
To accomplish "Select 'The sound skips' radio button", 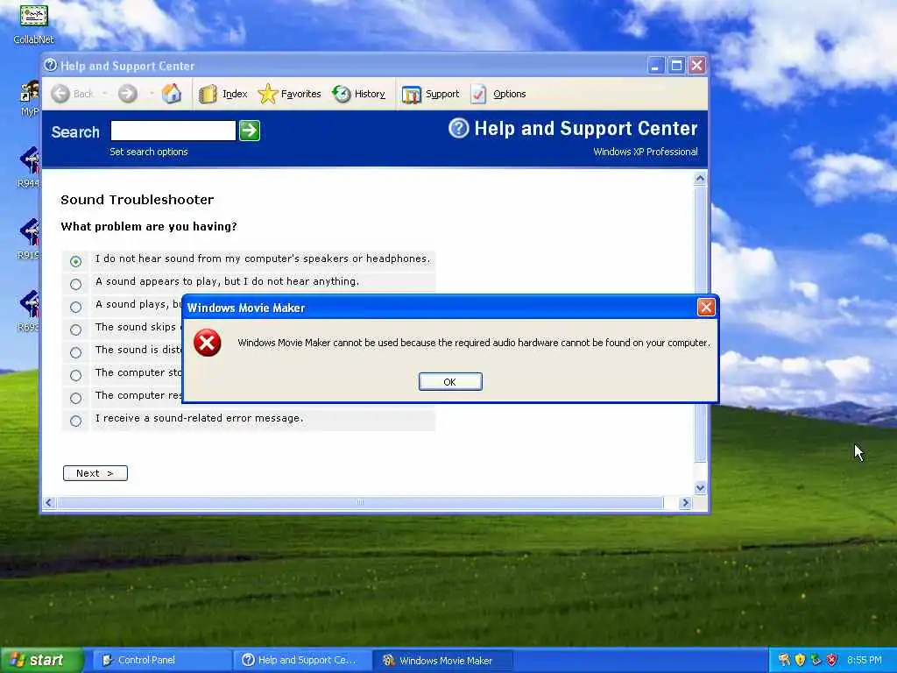I will (x=75, y=329).
